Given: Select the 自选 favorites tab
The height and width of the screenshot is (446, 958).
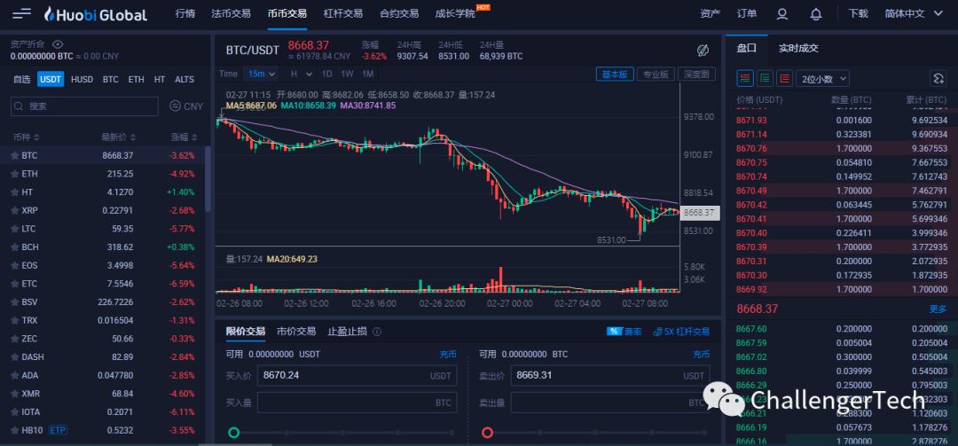Looking at the screenshot, I should (22, 80).
